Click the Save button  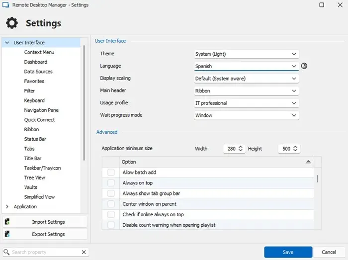pos(288,252)
